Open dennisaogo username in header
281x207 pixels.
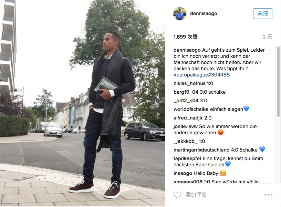pos(204,14)
